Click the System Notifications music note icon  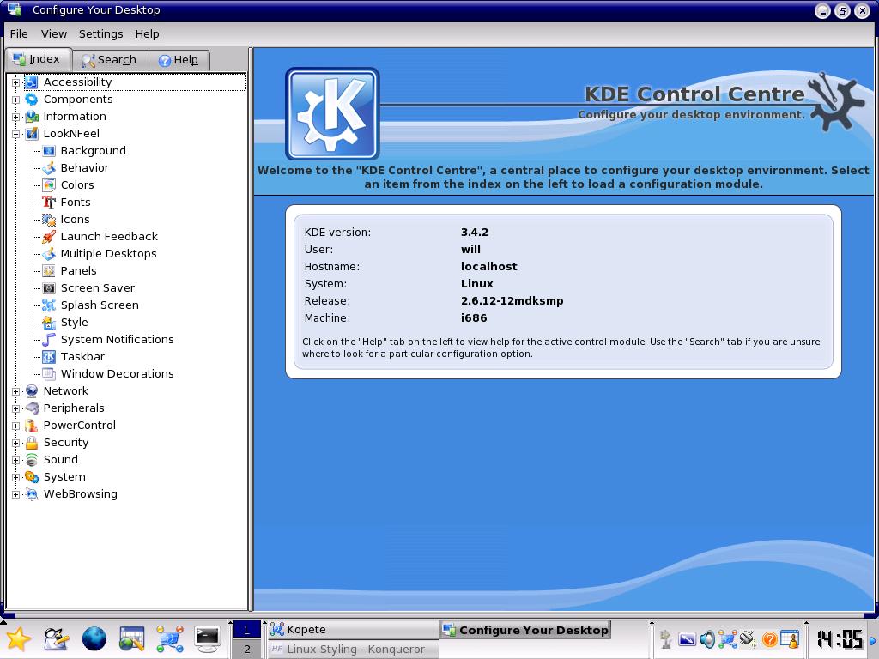49,340
